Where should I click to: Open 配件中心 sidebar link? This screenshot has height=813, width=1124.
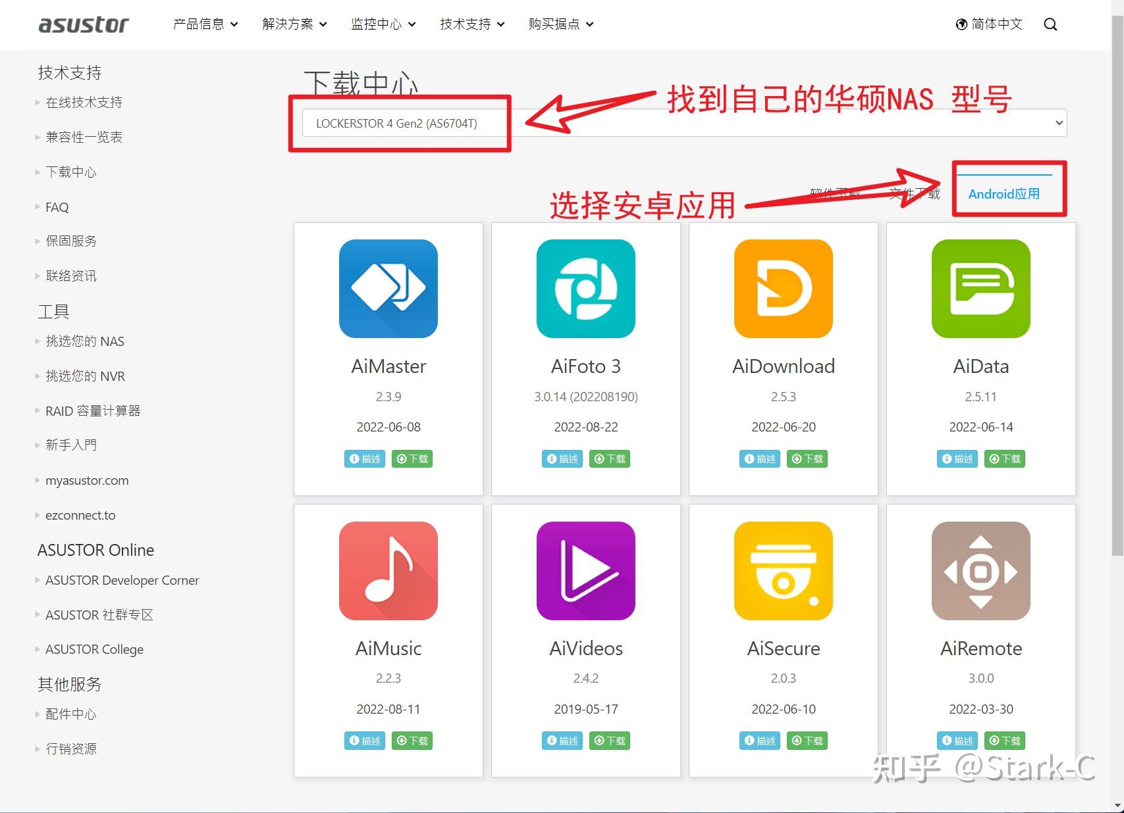coord(71,714)
